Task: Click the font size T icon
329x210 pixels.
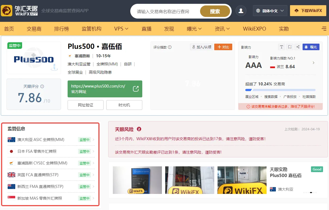Action: [282, 47]
